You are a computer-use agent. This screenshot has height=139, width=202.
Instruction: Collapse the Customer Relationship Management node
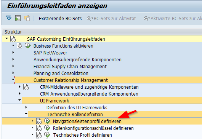[13, 80]
